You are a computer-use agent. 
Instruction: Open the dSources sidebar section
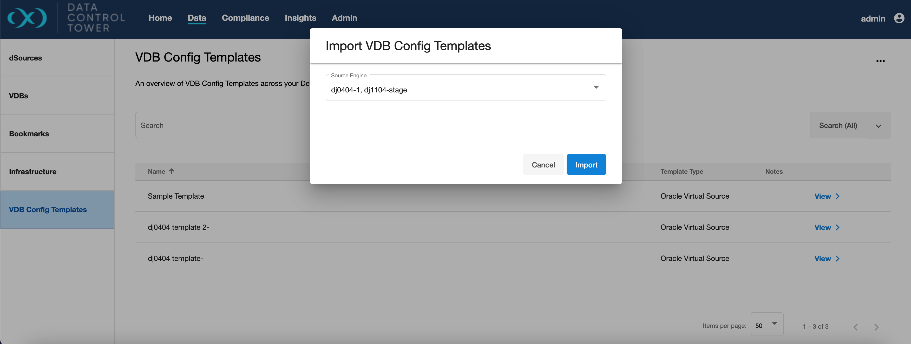point(25,58)
